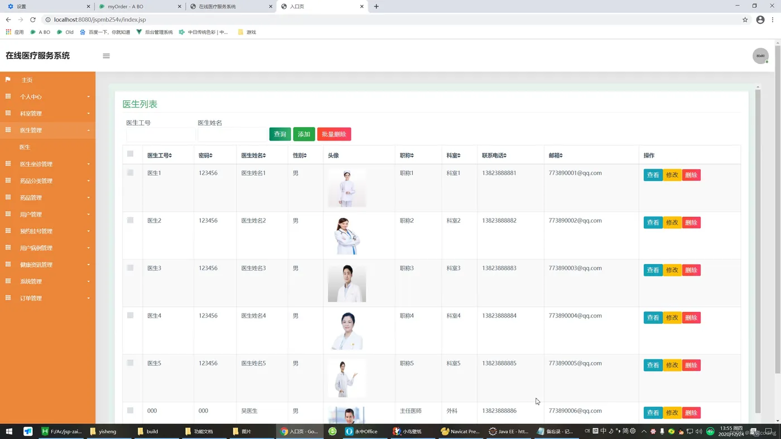
Task: Check the checkbox for row 000
Action: click(x=131, y=410)
